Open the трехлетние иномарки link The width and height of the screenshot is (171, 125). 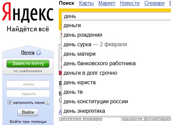click(80, 119)
